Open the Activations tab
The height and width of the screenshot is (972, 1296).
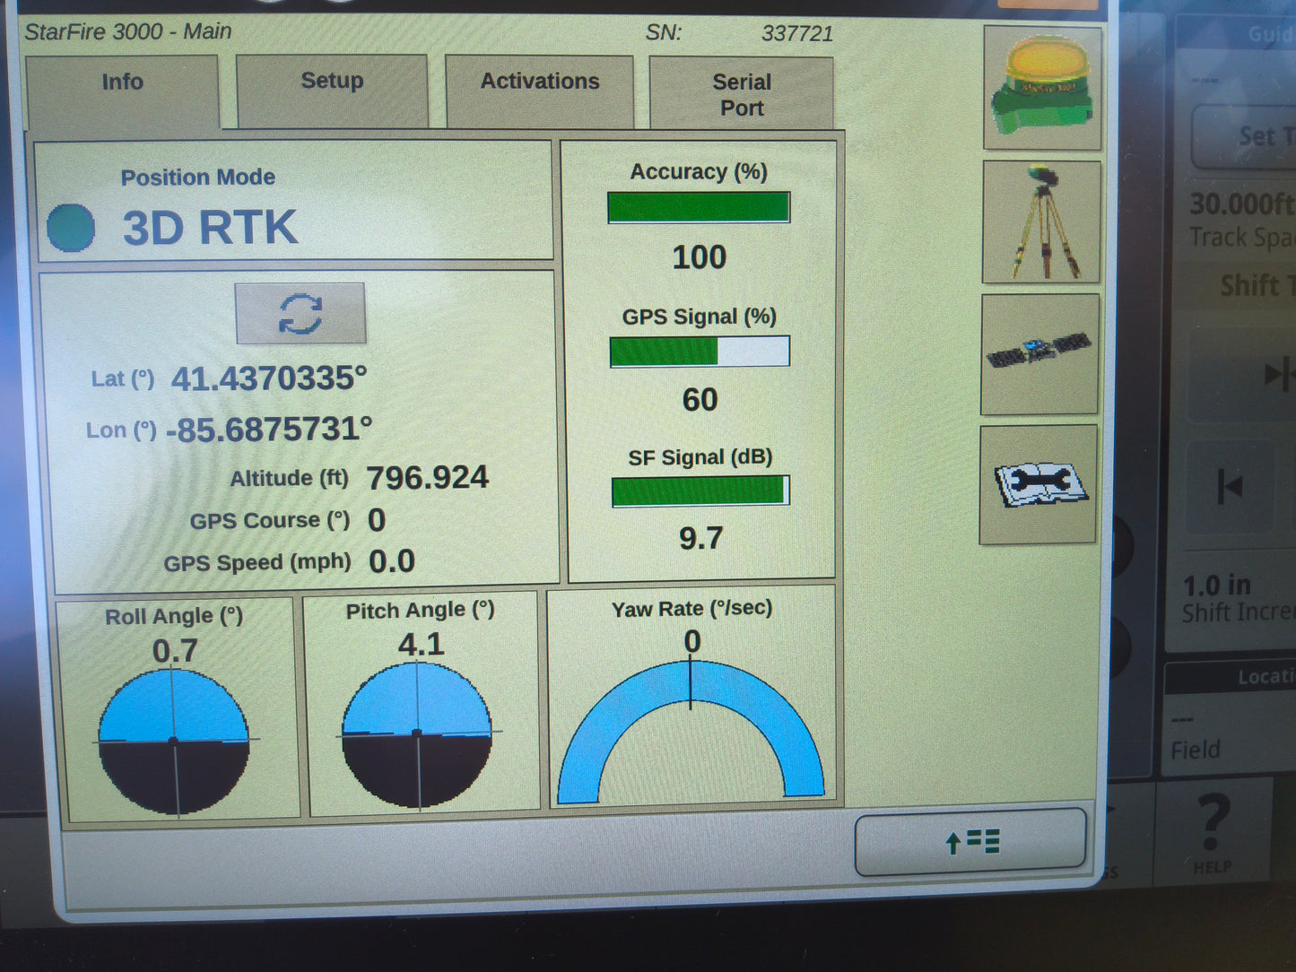(x=540, y=91)
